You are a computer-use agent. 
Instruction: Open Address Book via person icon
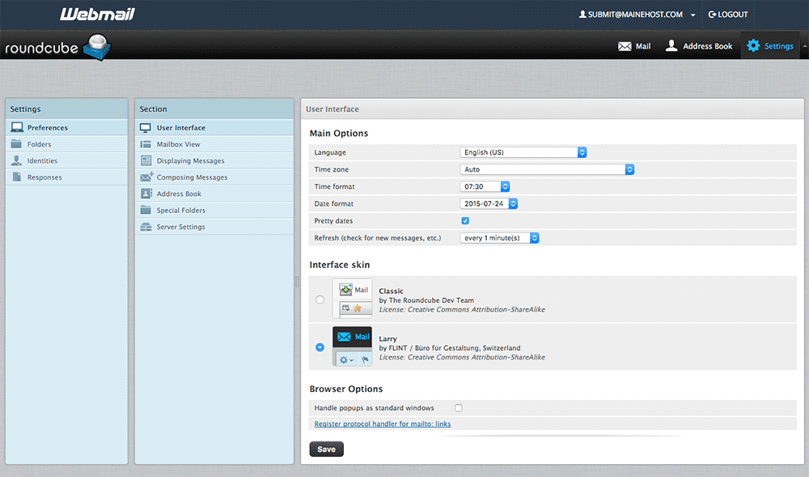[x=671, y=46]
